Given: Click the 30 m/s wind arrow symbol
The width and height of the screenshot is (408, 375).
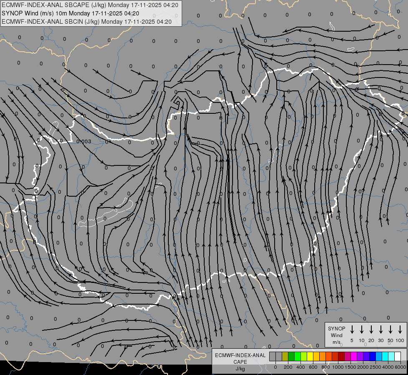Looking at the screenshot, I should (x=380, y=329).
